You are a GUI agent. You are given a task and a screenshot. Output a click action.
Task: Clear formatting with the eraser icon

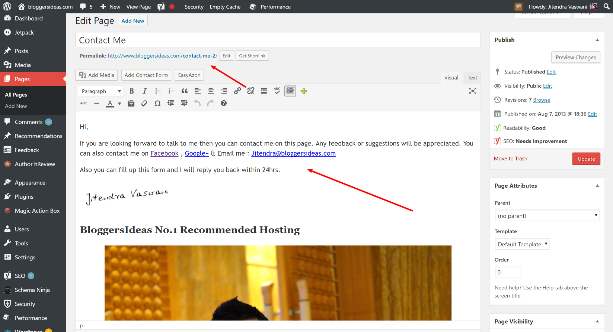[x=144, y=103]
